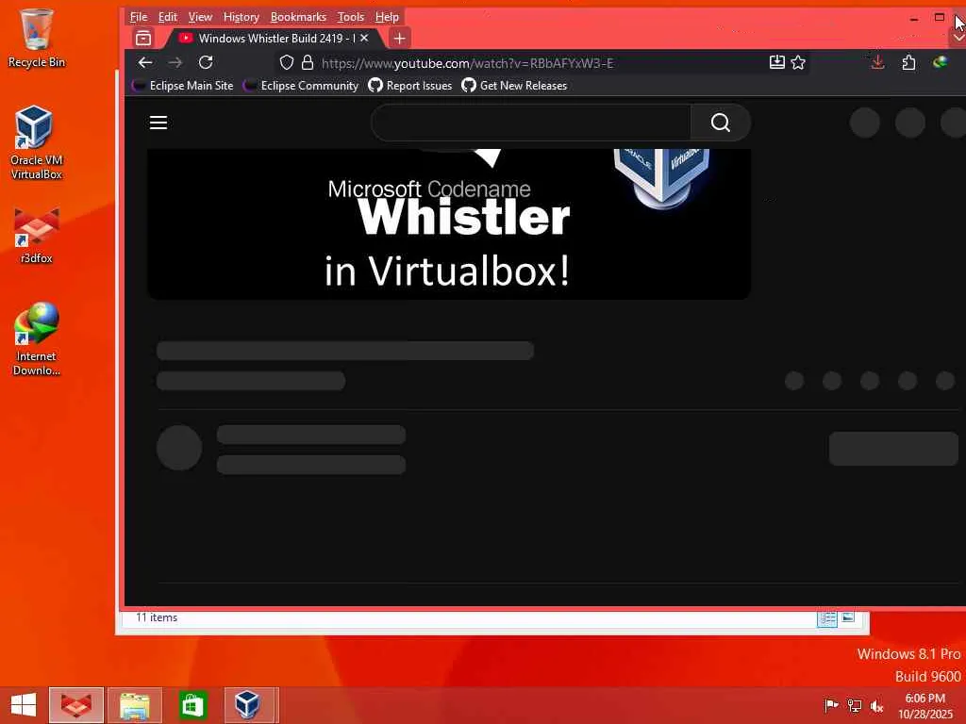The width and height of the screenshot is (966, 724).
Task: Minimize the r3dfox browser window
Action: point(914,19)
